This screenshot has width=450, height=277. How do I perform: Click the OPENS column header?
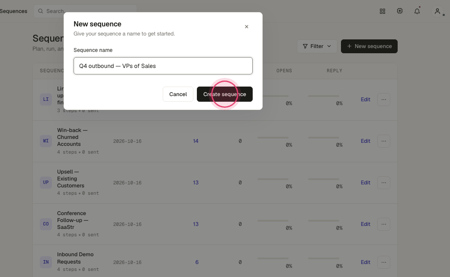pyautogui.click(x=284, y=71)
